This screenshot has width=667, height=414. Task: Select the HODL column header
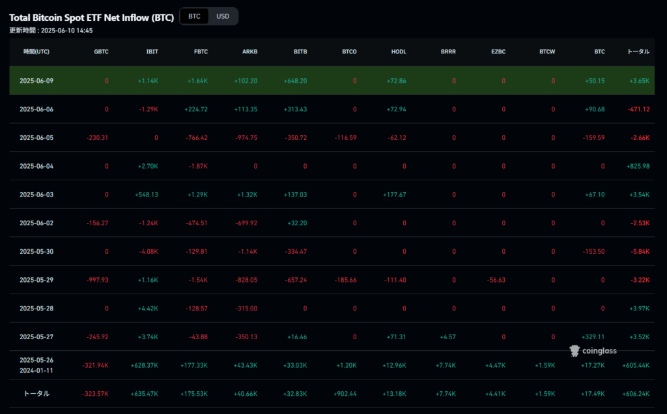coord(399,51)
